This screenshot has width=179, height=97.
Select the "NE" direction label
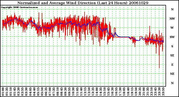[172, 74]
